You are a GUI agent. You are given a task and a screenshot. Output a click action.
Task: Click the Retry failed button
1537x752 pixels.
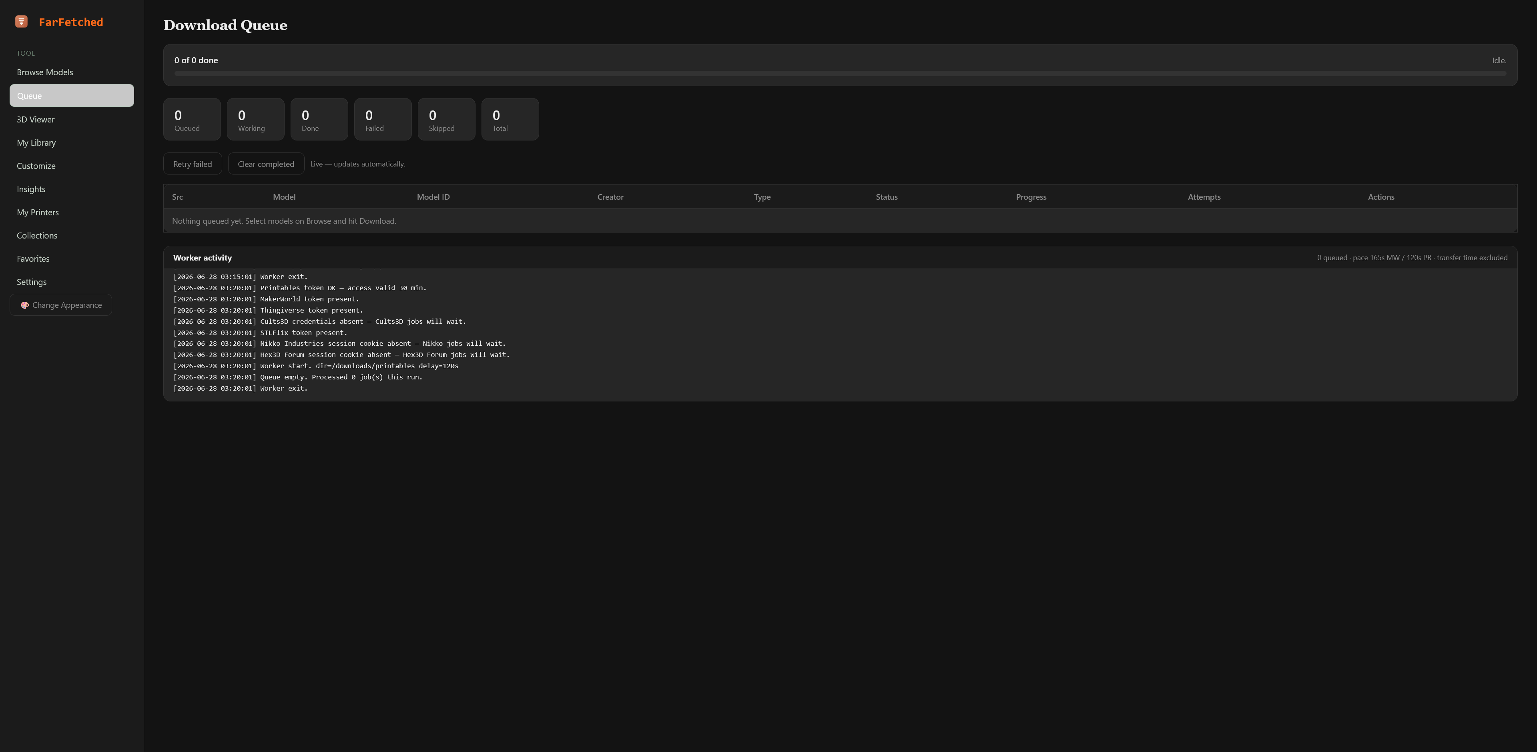[x=193, y=164]
